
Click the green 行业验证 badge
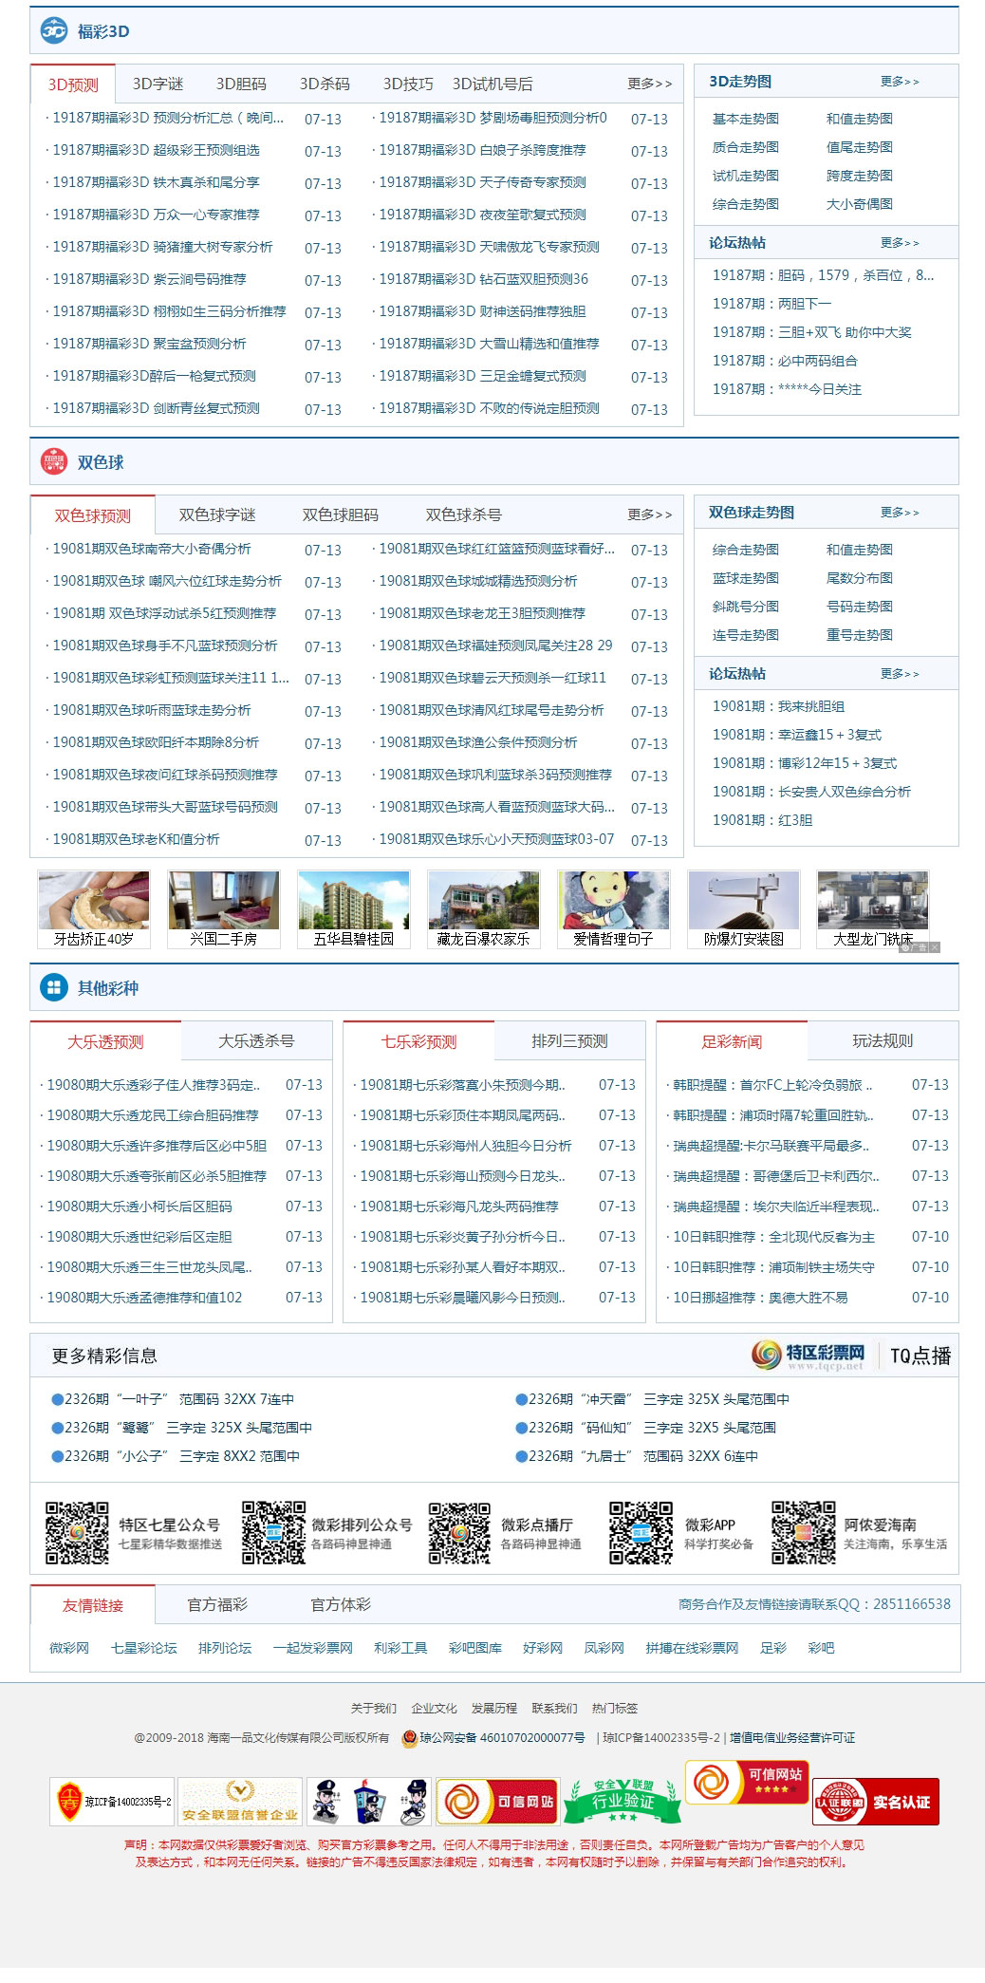click(x=623, y=1800)
